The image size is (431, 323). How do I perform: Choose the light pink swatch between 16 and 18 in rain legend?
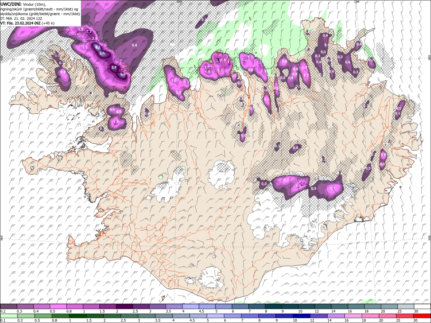tap(353, 316)
